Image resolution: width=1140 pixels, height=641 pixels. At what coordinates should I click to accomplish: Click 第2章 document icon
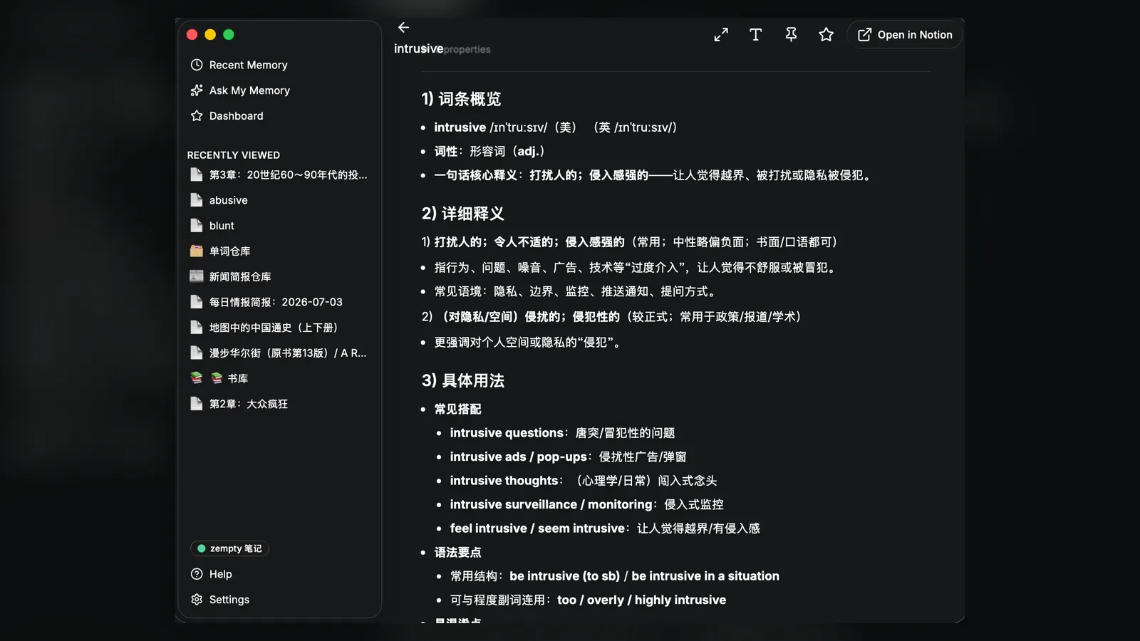pyautogui.click(x=197, y=404)
